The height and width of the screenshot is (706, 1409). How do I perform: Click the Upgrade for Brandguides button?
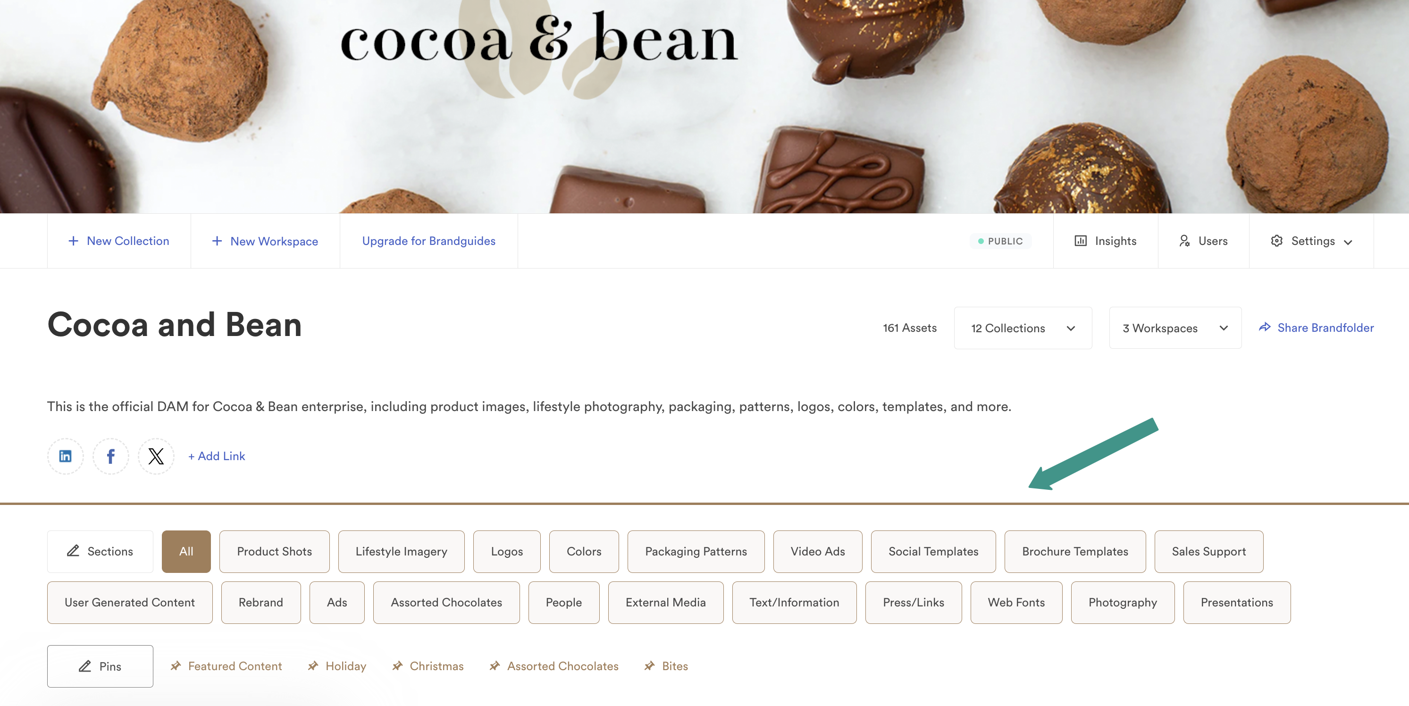[428, 240]
